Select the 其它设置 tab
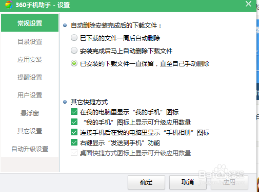The image size is (259, 192). tap(30, 131)
